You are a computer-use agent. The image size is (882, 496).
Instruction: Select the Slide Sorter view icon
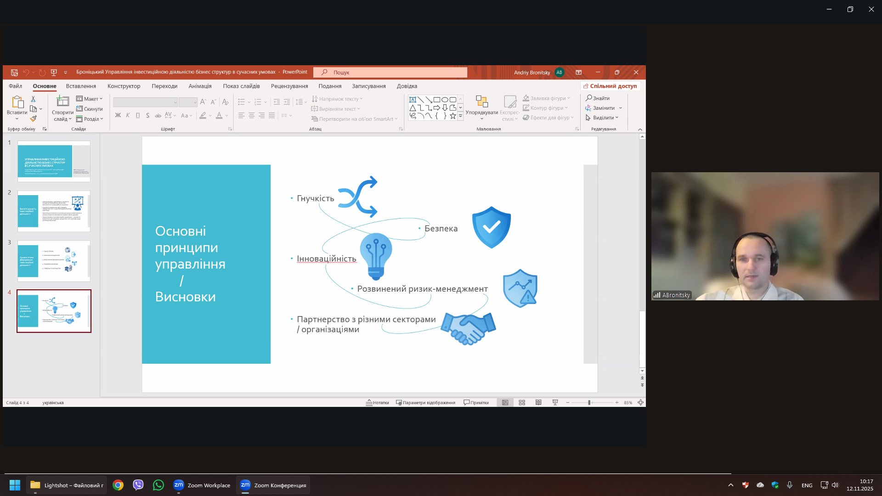coord(522,403)
